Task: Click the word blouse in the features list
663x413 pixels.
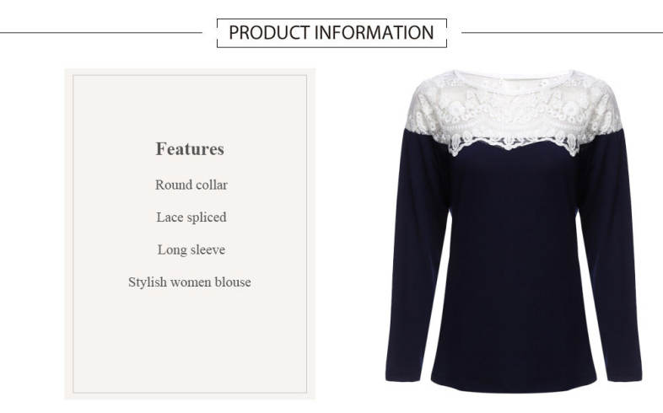Action: click(x=233, y=282)
